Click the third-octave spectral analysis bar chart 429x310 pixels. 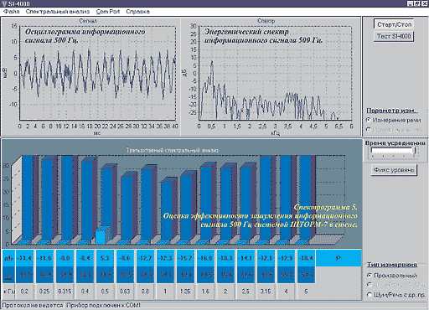tap(182, 194)
